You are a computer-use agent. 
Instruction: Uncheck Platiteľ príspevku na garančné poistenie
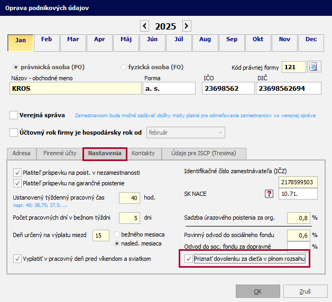17,183
